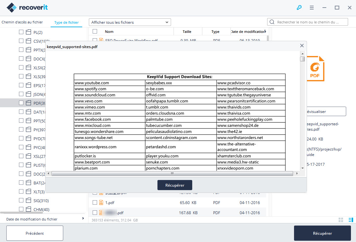Screen dimensions: 356x242
Task: Check the box for 1.pdf
Action: pyautogui.click(x=95, y=202)
